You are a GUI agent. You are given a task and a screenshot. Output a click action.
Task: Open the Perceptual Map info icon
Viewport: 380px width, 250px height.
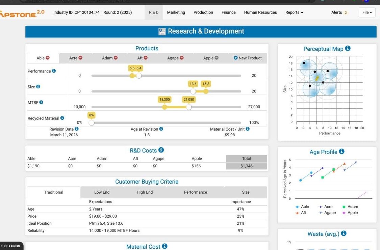[x=348, y=48]
